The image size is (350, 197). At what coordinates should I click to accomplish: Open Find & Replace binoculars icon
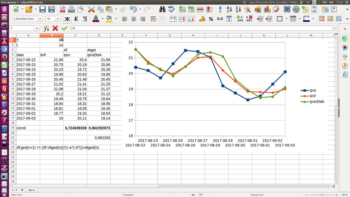coord(162,10)
